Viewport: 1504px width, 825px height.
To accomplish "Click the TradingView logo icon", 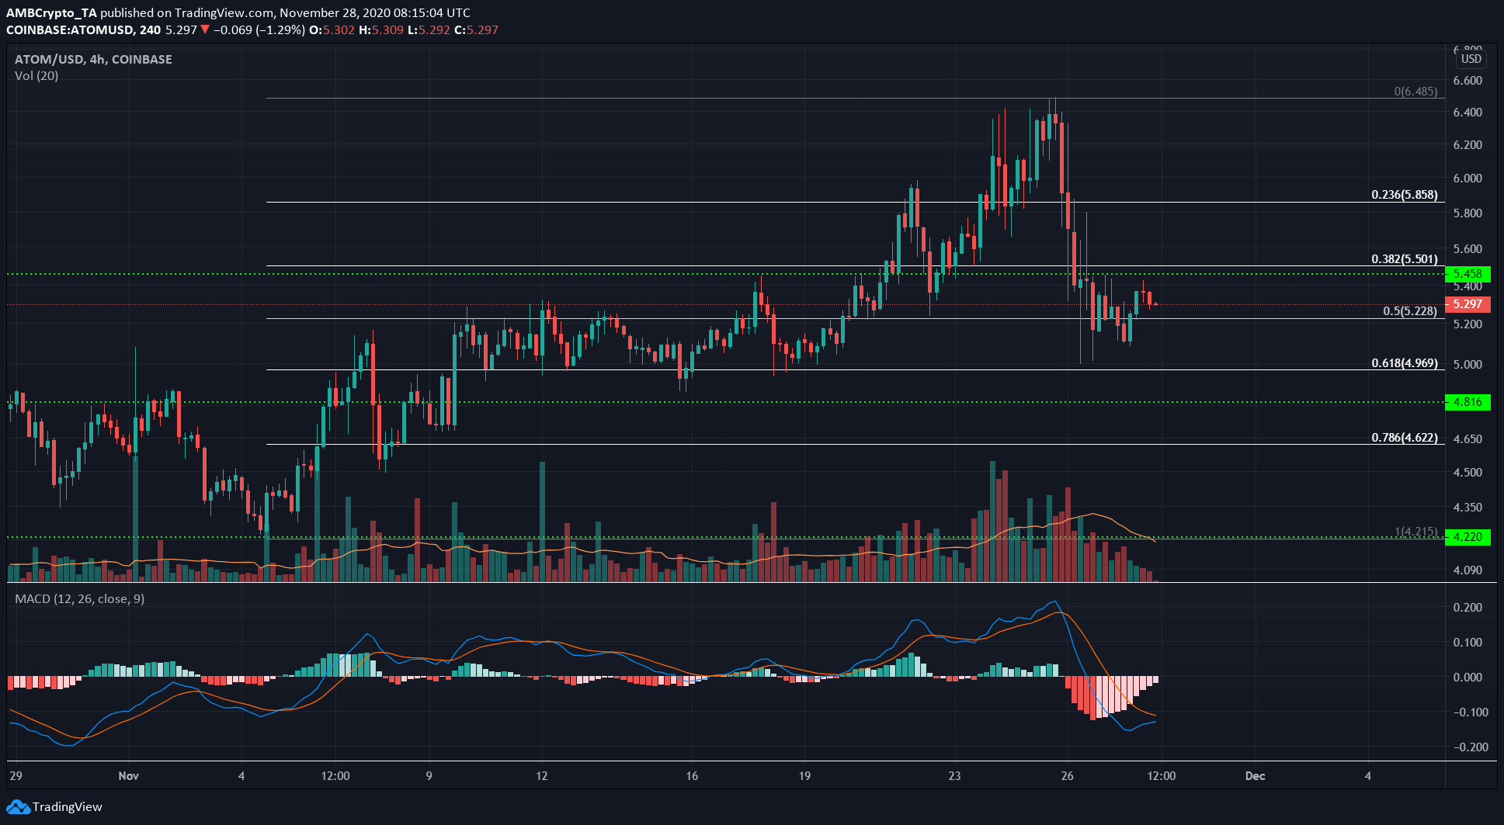I will coord(18,807).
